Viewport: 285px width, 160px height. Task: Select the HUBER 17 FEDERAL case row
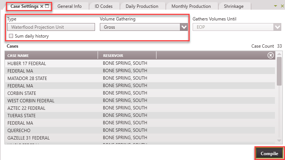(x=27, y=64)
